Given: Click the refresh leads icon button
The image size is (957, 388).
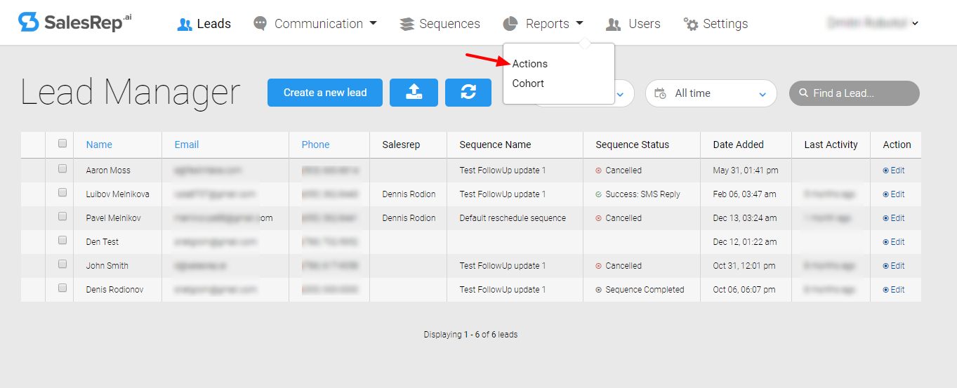Looking at the screenshot, I should coord(468,93).
